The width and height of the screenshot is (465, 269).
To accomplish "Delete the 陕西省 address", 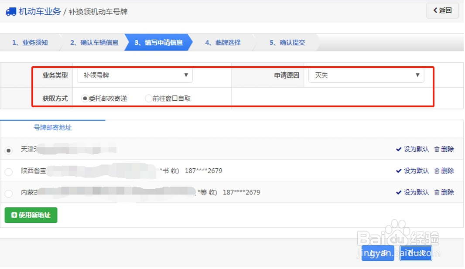I will 444,170.
